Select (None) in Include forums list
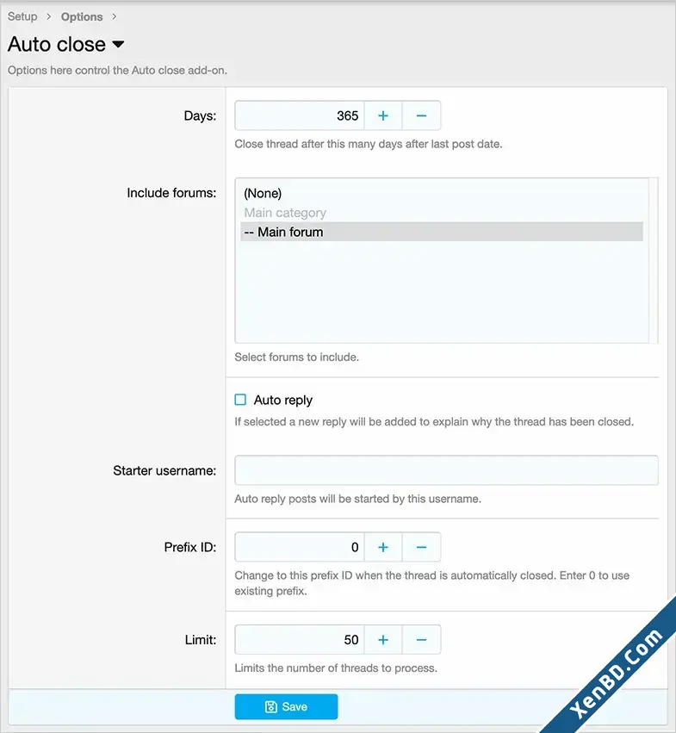This screenshot has width=676, height=733. pyautogui.click(x=442, y=194)
